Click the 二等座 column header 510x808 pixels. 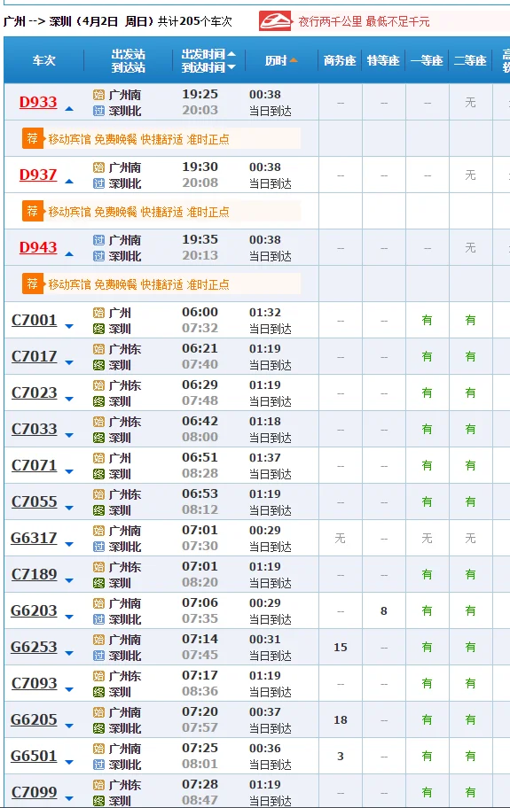470,60
